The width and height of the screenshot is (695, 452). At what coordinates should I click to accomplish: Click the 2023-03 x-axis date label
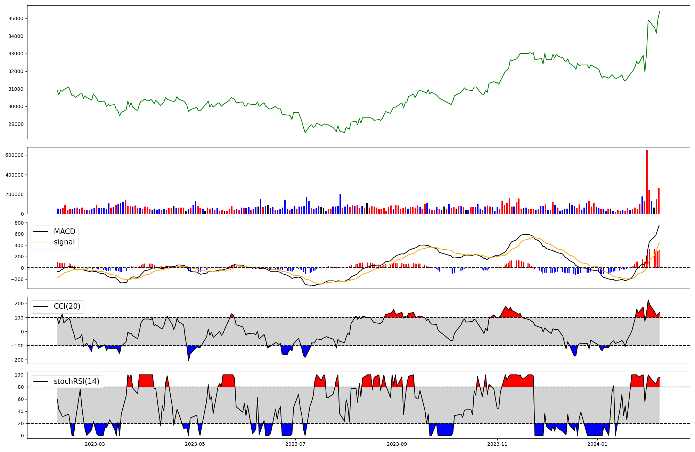tap(95, 444)
